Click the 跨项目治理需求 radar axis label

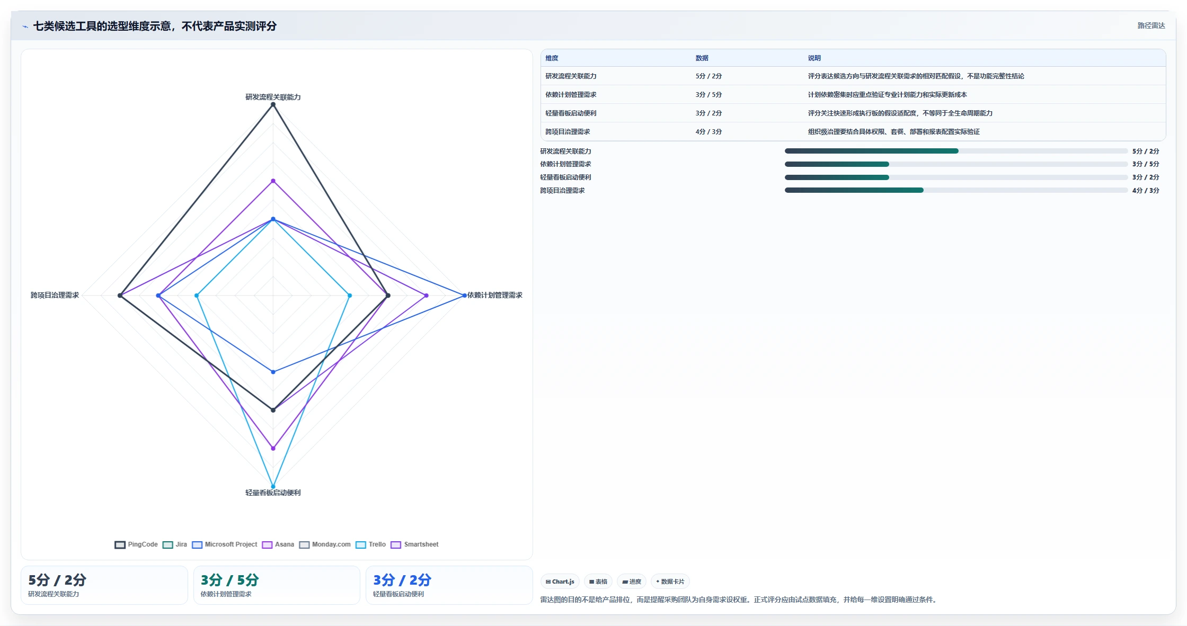coord(55,295)
